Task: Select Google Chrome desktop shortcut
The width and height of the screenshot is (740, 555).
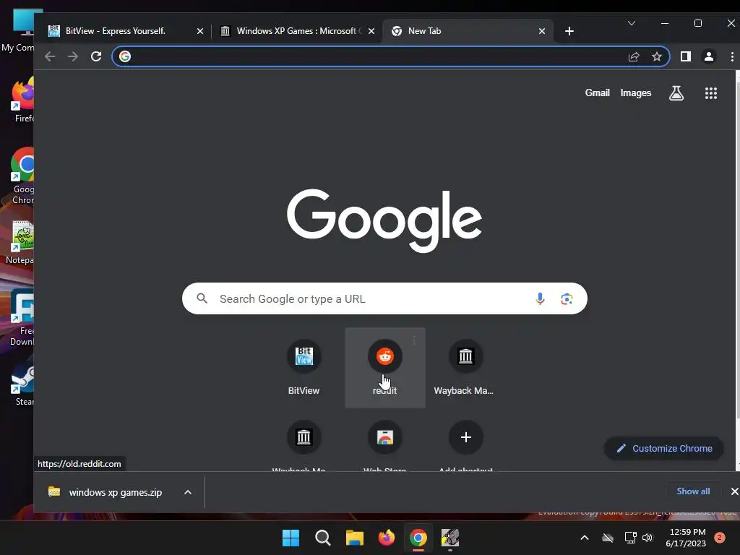Action: coord(22,176)
